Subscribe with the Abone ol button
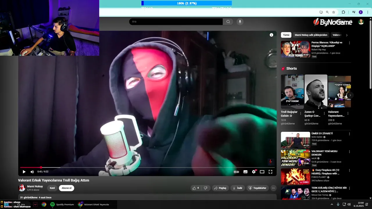The width and height of the screenshot is (372, 209). 67,188
